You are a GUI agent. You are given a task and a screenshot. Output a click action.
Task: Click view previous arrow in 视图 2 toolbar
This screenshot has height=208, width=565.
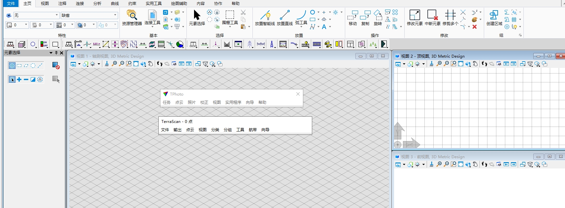tap(506, 64)
